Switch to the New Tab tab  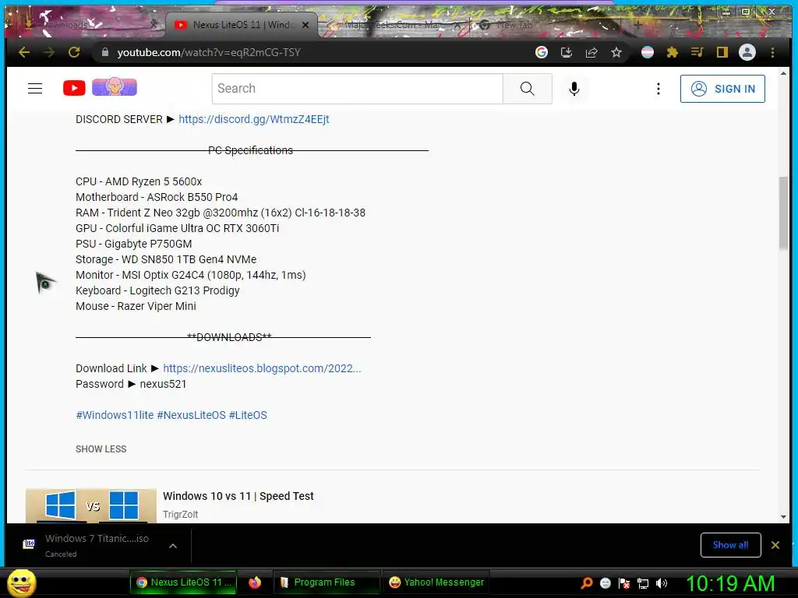point(515,24)
